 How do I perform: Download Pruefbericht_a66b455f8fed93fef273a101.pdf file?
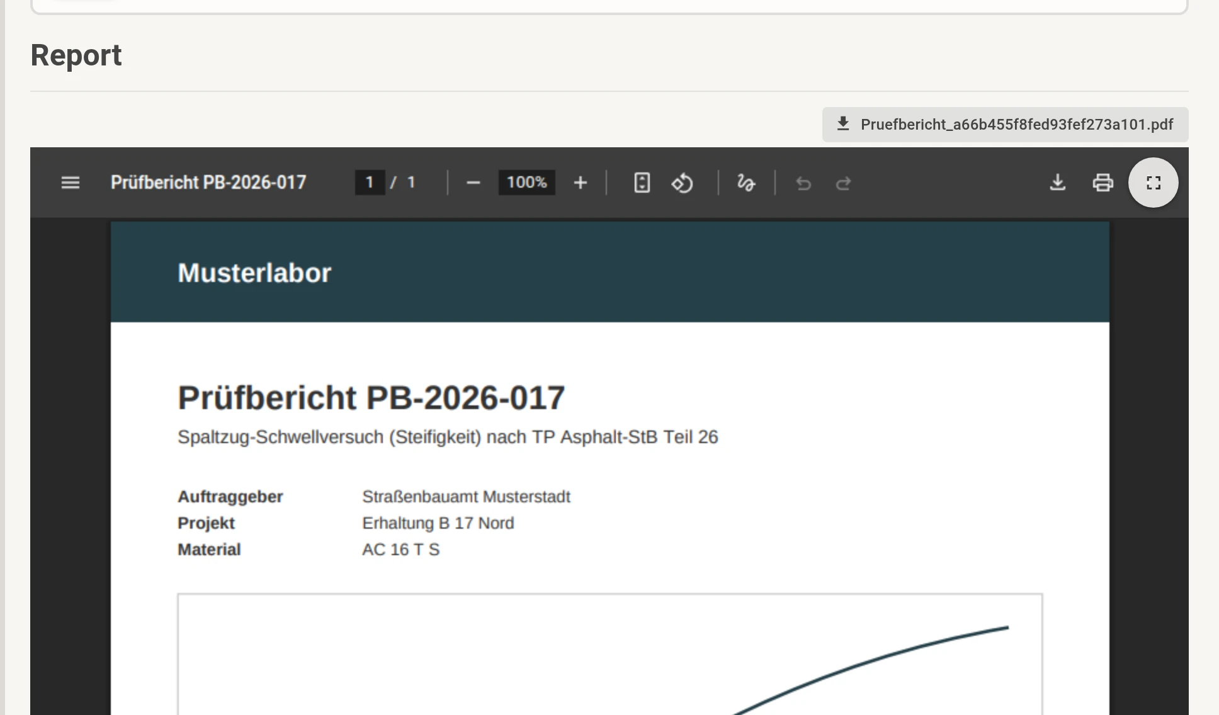pyautogui.click(x=1005, y=125)
